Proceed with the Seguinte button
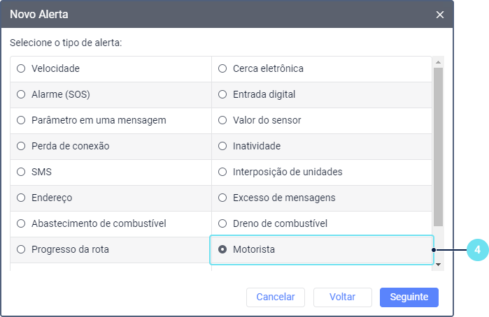 click(x=409, y=297)
